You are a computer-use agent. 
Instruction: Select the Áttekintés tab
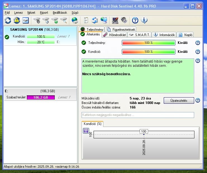tap(90, 34)
